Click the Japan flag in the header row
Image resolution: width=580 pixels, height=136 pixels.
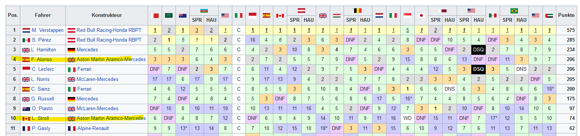point(421,15)
